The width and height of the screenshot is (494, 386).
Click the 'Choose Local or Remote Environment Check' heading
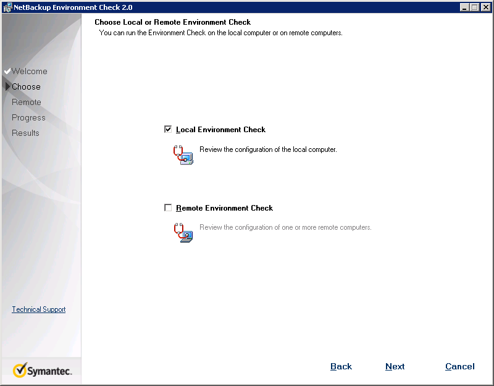173,22
